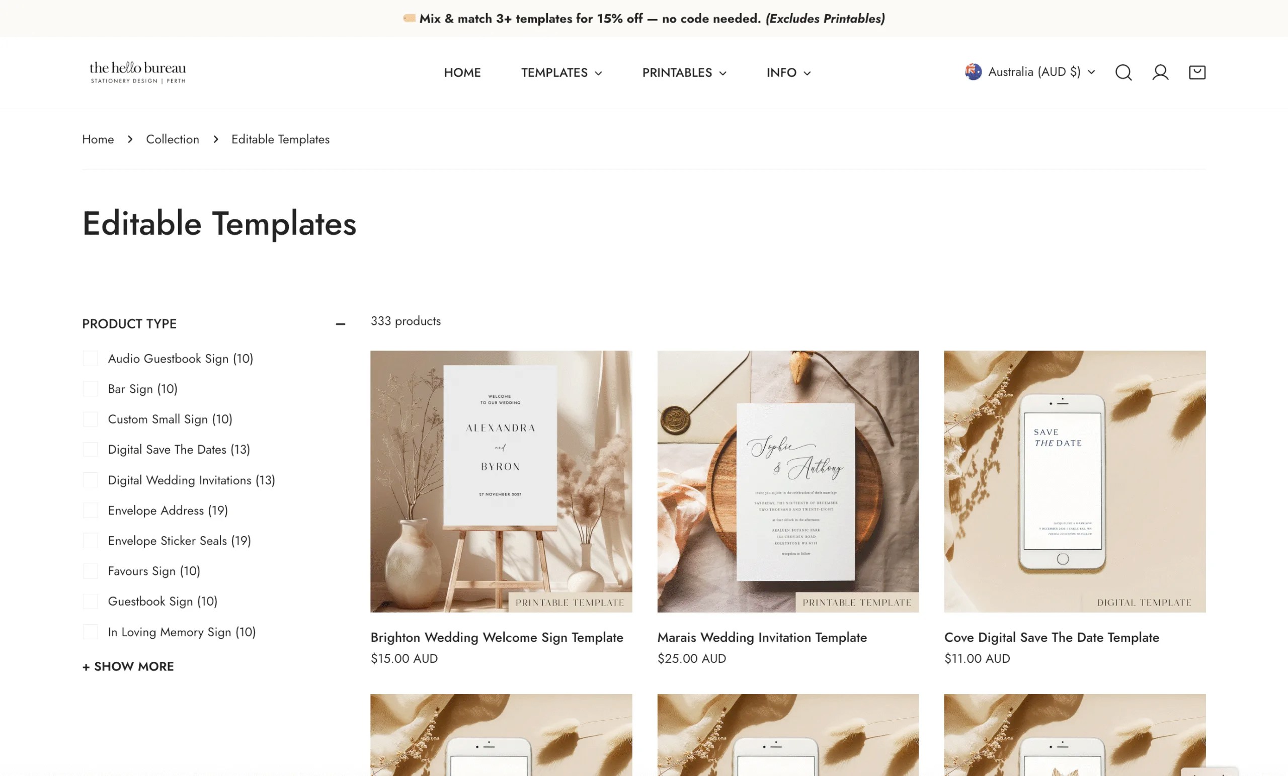The image size is (1288, 776).
Task: Open the account profile icon
Action: [x=1160, y=72]
